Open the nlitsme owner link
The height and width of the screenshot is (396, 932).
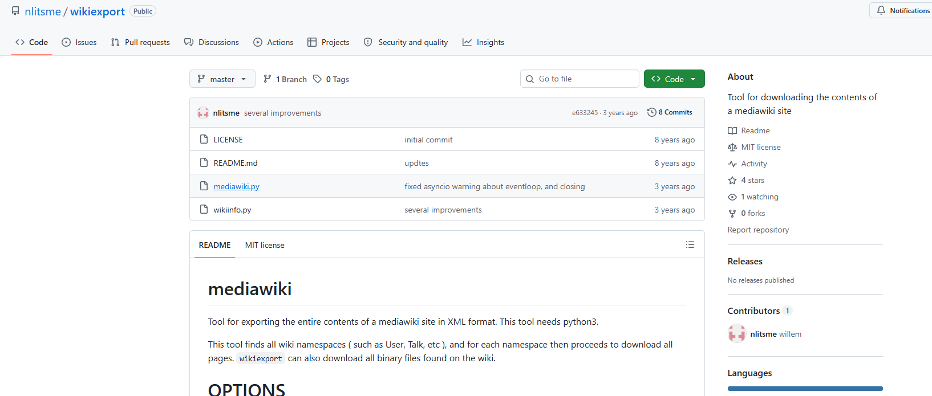tap(43, 11)
